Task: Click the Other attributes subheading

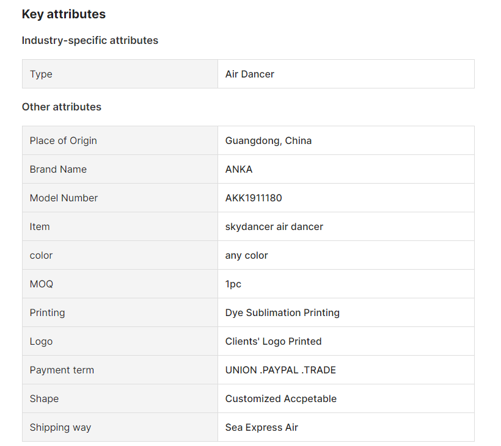Action: point(61,107)
